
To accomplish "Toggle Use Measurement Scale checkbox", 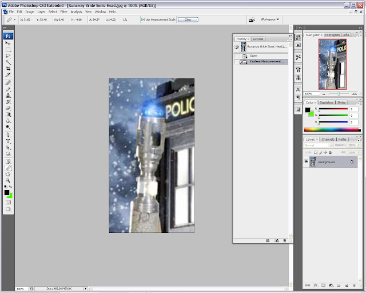I will [143, 19].
